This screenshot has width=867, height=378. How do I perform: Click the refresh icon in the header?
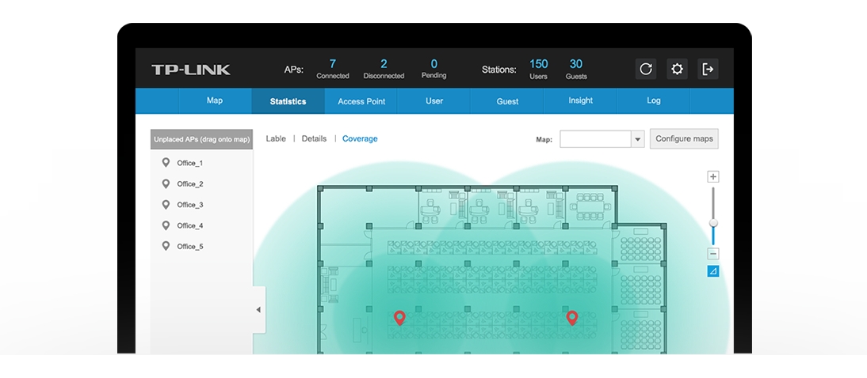click(645, 69)
